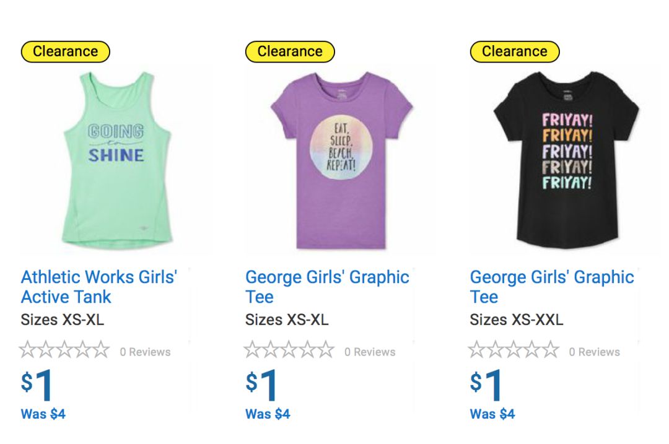Click the $1 price of the black FRIYAY tee
669x444 pixels.
click(x=488, y=385)
